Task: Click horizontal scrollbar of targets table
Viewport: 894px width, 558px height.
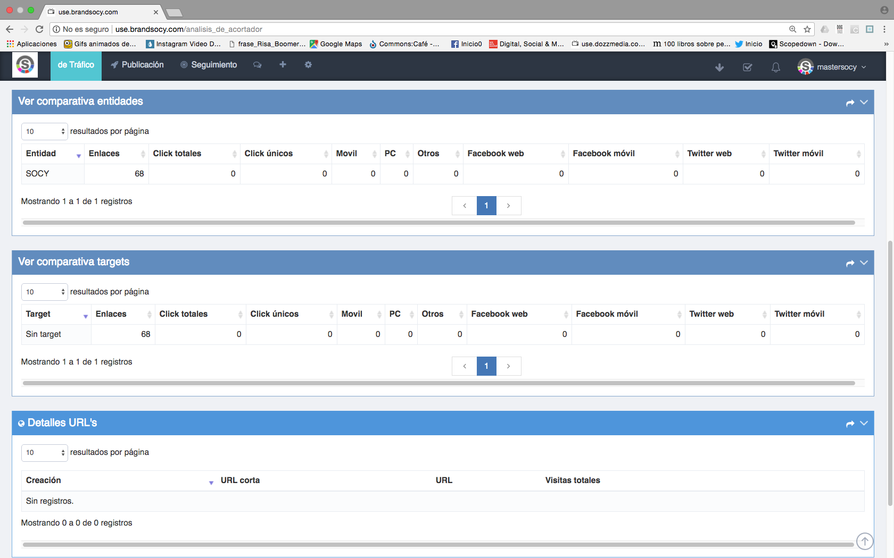Action: [x=438, y=383]
